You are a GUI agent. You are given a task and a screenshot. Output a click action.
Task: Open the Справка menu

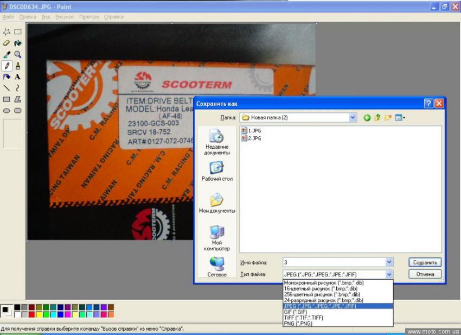pos(114,17)
